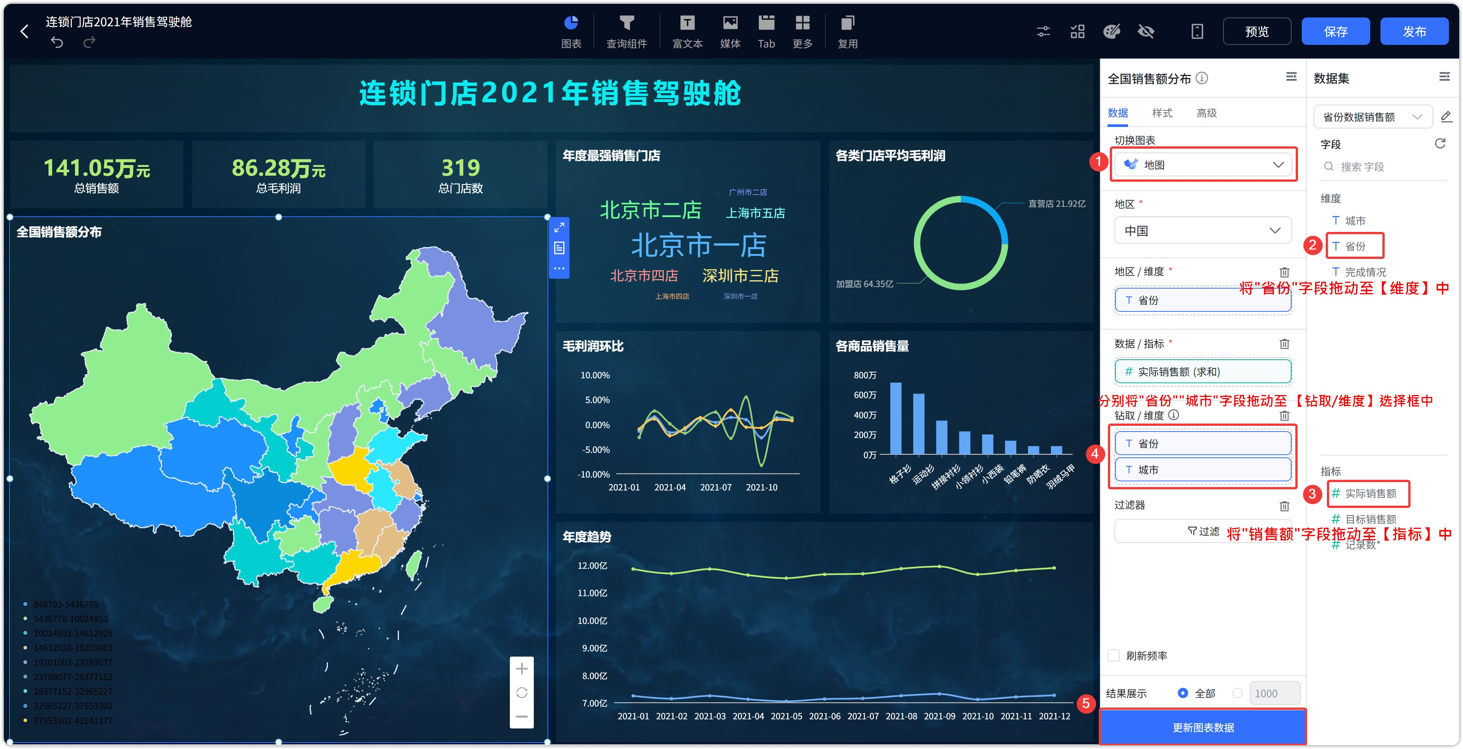1463x749 pixels.
Task: Open the 媒体 media tool
Action: 730,32
